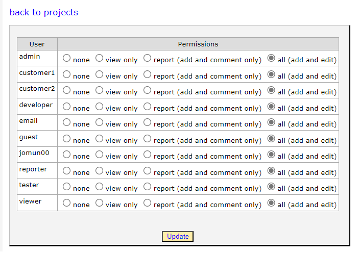Image resolution: width=359 pixels, height=254 pixels.
Task: Set tester permission to none
Action: pos(66,187)
